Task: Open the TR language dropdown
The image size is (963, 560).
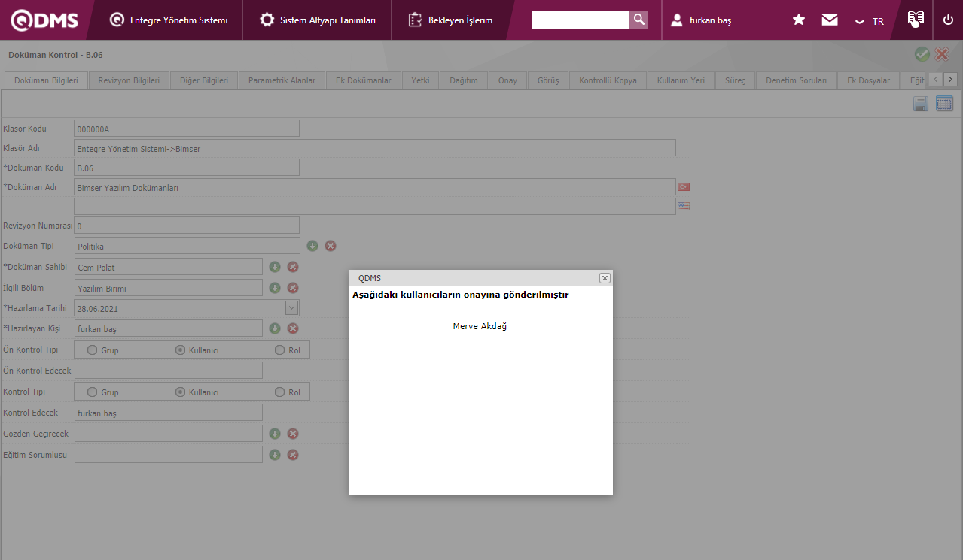Action: point(870,21)
